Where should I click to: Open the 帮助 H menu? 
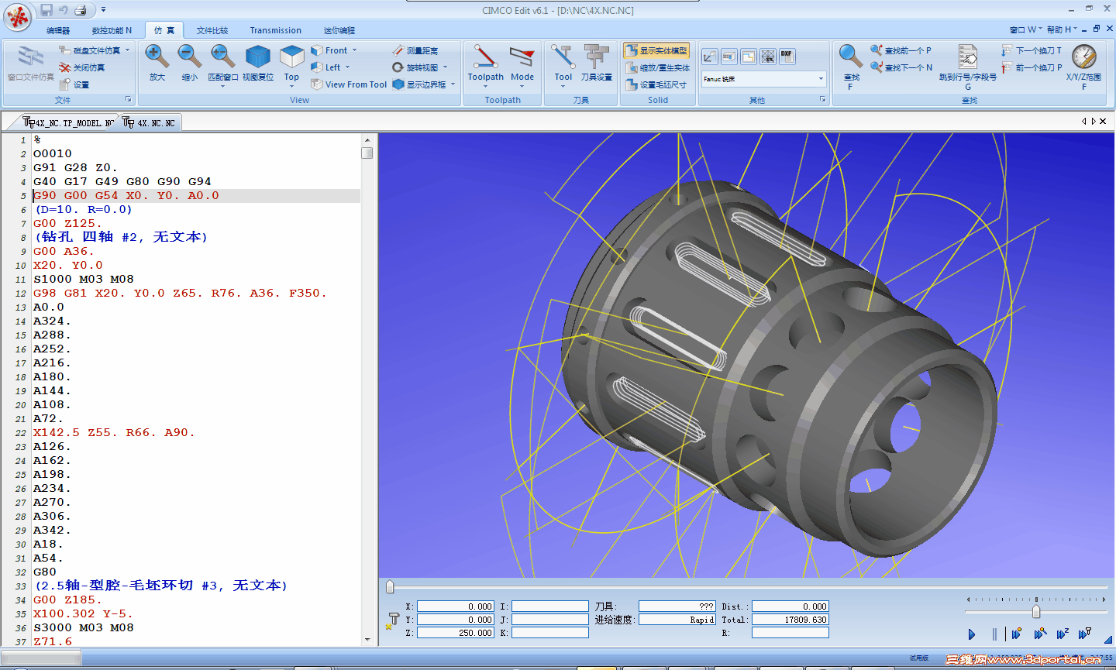[x=1061, y=29]
